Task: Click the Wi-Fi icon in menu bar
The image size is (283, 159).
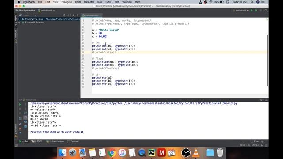Action: (x=210, y=2)
